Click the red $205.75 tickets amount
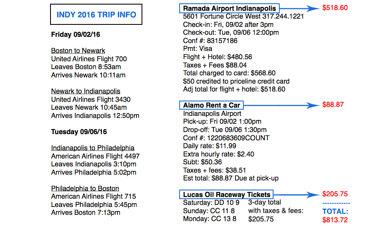389x226 pixels. 335,194
